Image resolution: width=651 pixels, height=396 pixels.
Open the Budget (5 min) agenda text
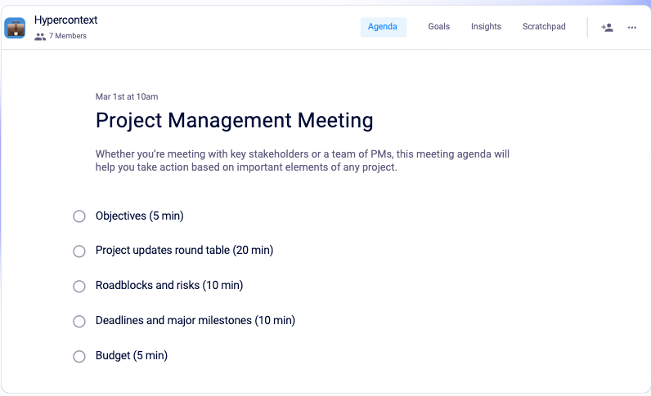131,356
